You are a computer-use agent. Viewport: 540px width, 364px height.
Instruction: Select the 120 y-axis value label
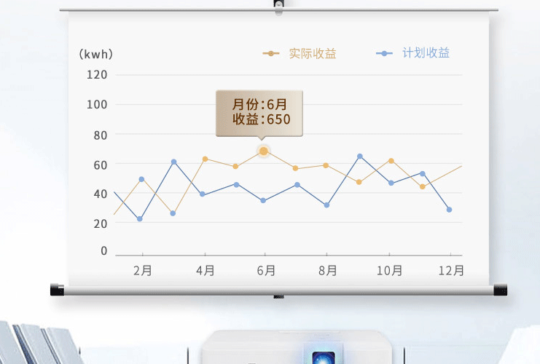pyautogui.click(x=97, y=74)
